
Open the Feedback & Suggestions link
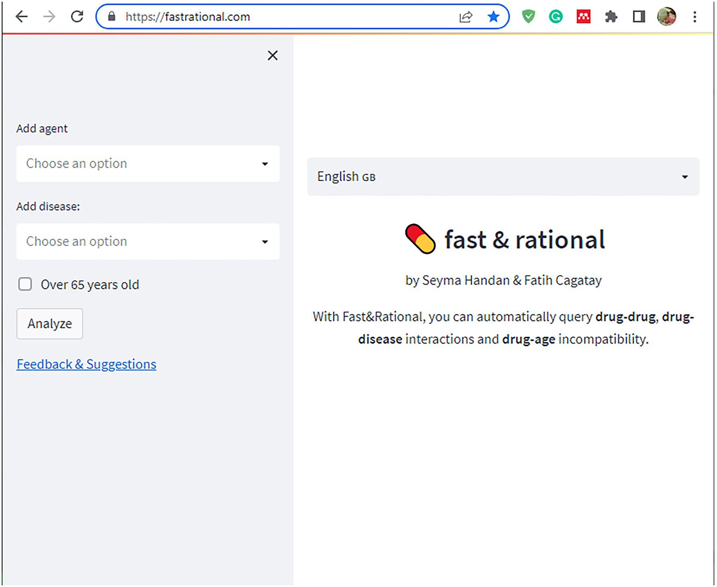[86, 364]
